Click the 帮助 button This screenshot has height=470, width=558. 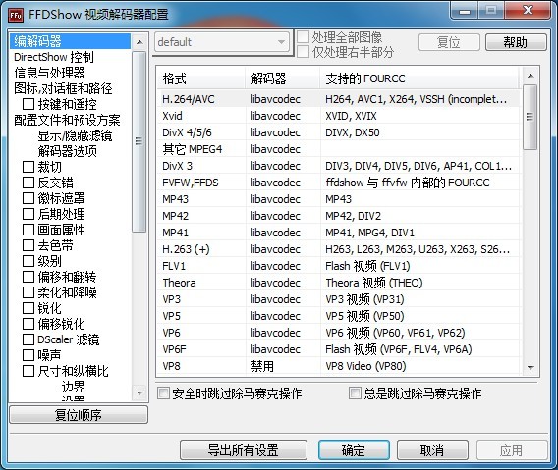coord(516,42)
